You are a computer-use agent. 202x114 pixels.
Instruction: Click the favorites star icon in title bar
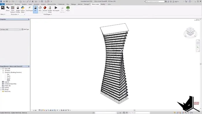click(x=171, y=1)
